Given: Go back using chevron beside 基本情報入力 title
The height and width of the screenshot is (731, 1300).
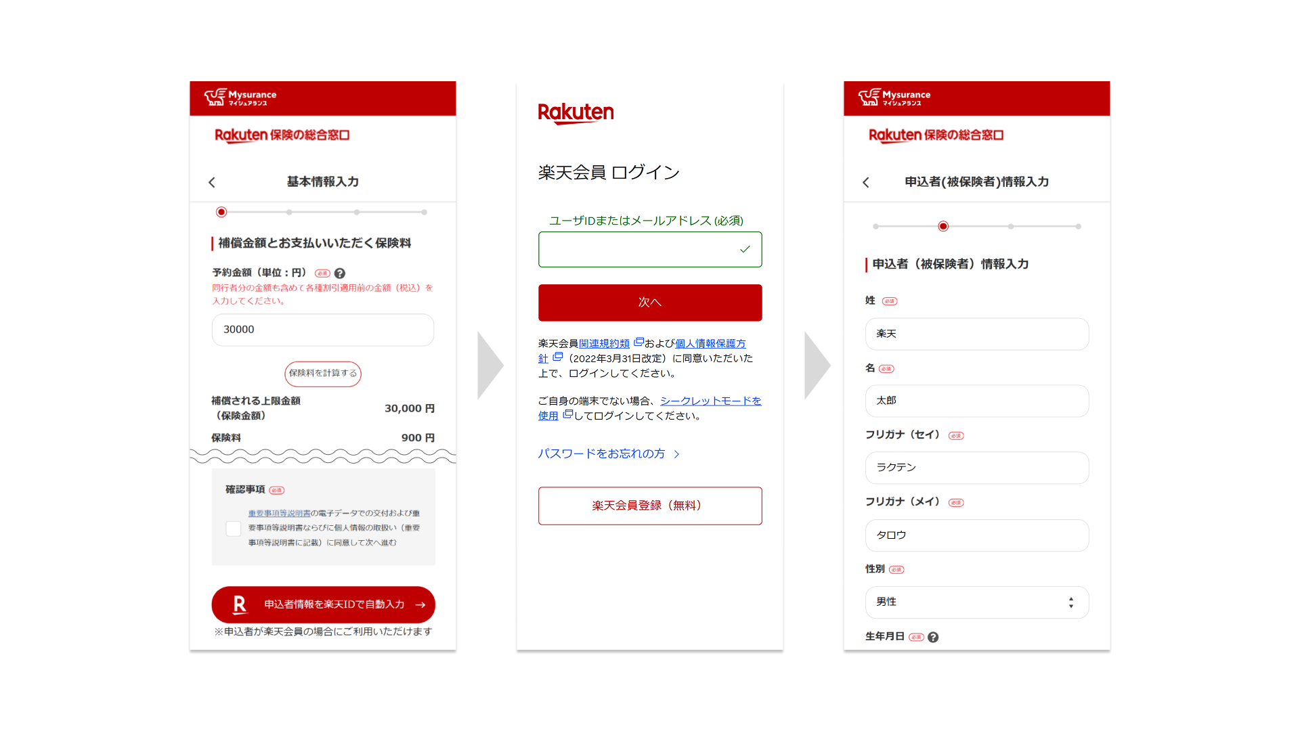Looking at the screenshot, I should click(x=212, y=182).
